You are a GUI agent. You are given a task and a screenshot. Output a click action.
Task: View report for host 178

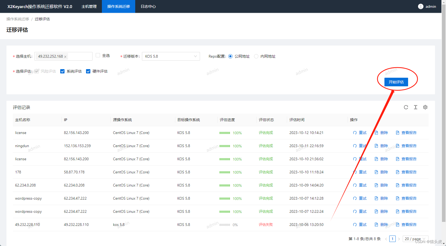point(406,172)
